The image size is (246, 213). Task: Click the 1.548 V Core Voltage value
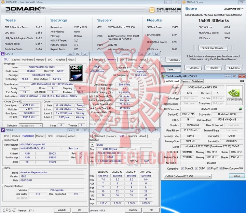[57, 79]
